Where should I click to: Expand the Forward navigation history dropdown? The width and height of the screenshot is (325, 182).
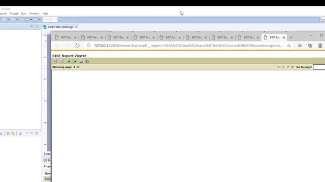(40, 19)
